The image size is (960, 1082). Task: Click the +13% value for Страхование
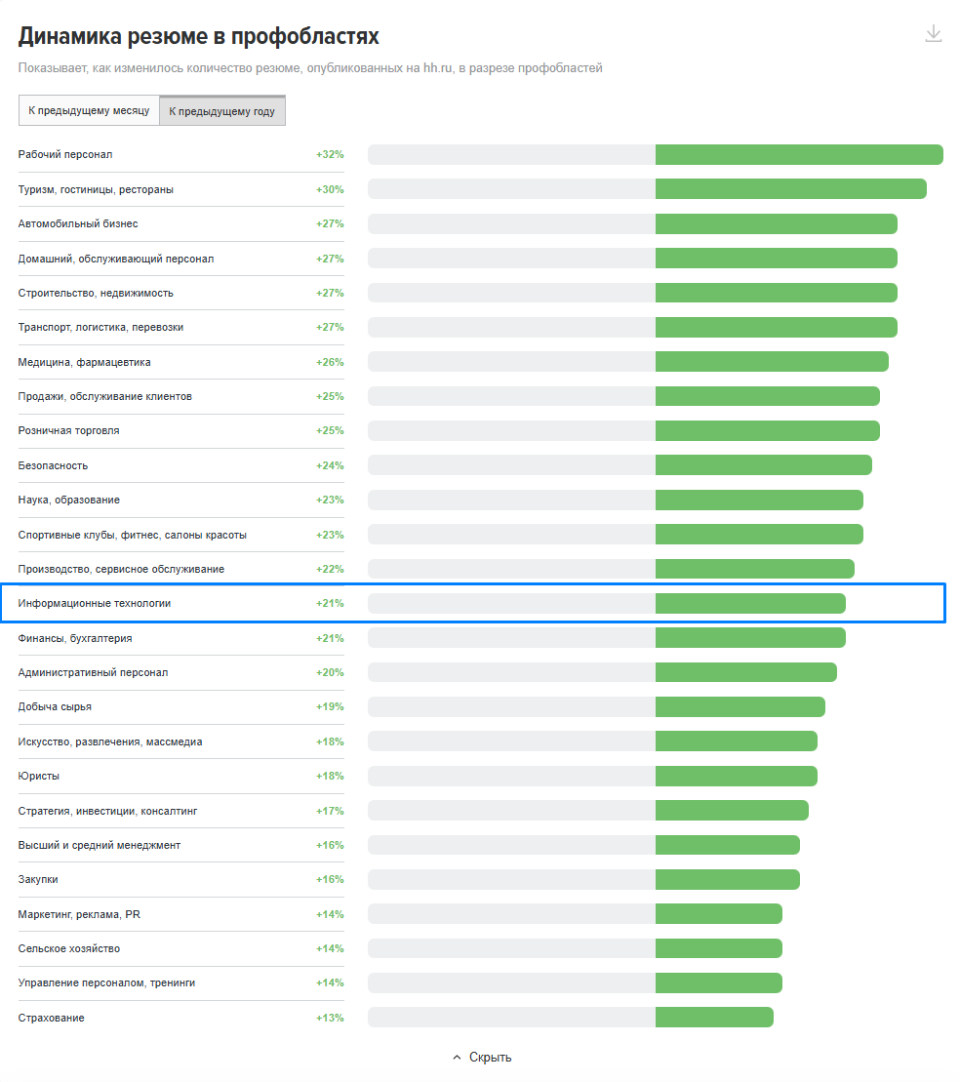330,1018
